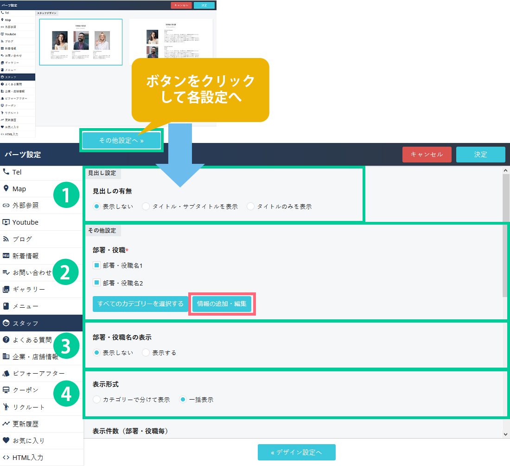Click the ブログ RSS feed icon

(6, 239)
